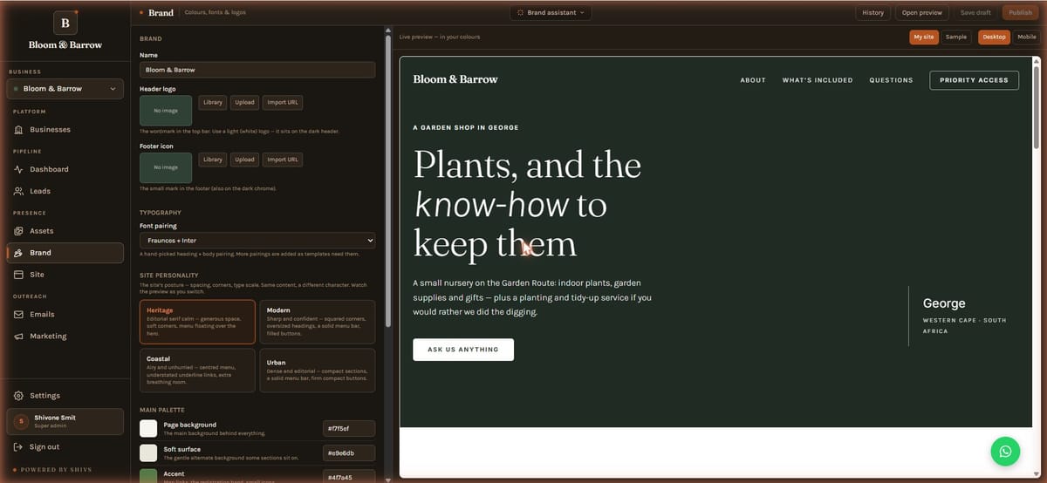Click the Header logo placeholder image
Image resolution: width=1047 pixels, height=483 pixels.
click(166, 111)
